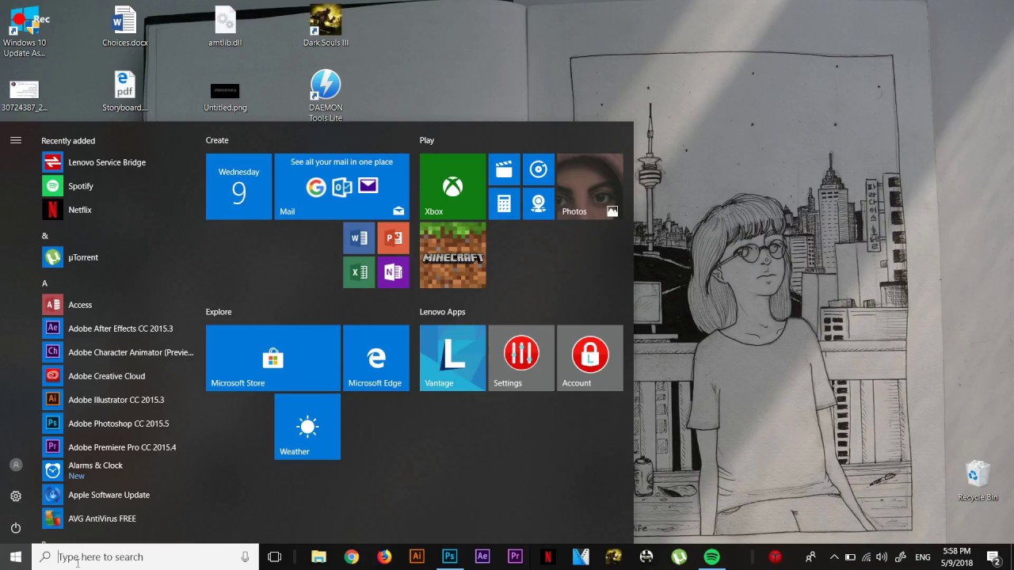Viewport: 1014px width, 570px height.
Task: Open Adobe After Effects CC 2015.3
Action: point(116,329)
